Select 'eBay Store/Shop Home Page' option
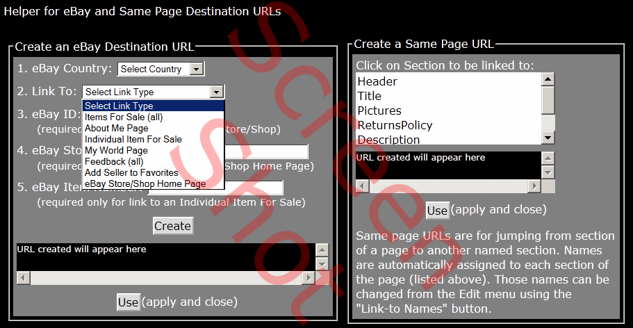 [x=153, y=183]
